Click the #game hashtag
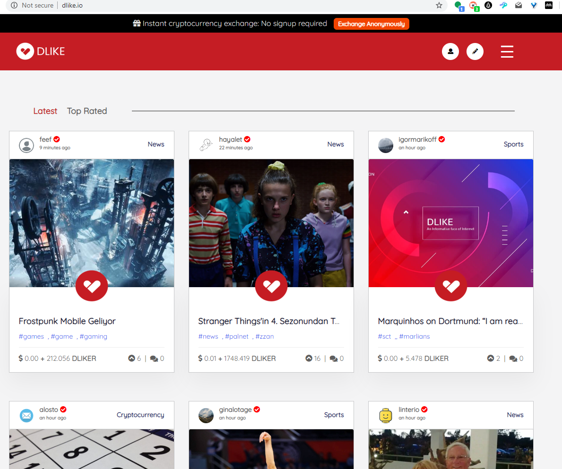The height and width of the screenshot is (469, 562). (x=62, y=337)
